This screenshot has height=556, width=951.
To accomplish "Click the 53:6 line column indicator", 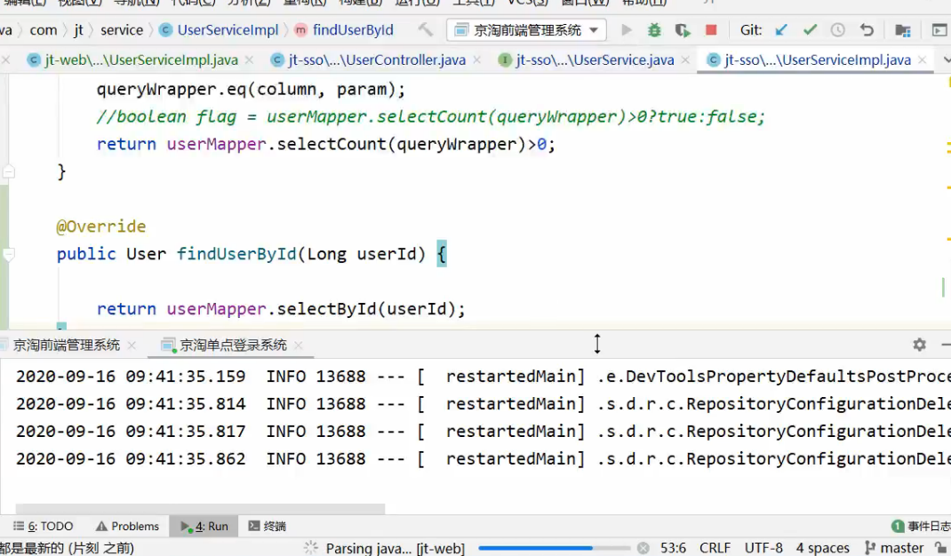I will point(673,548).
